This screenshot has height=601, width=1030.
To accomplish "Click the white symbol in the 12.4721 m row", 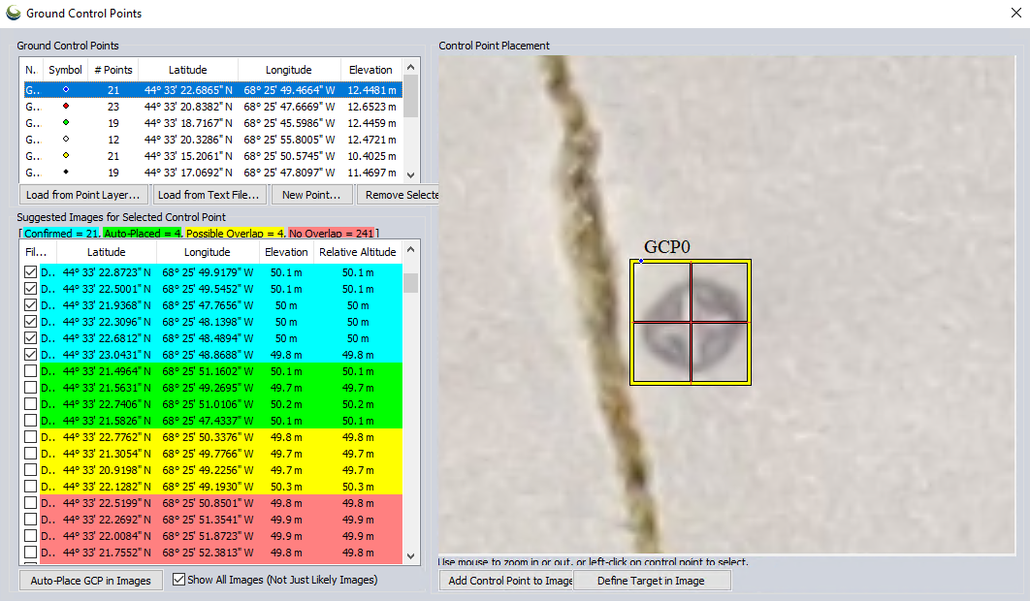I will (66, 139).
